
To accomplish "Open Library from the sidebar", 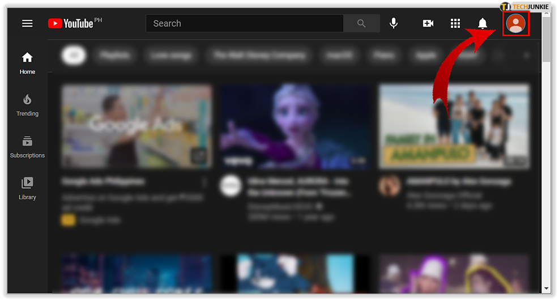I will pos(27,189).
